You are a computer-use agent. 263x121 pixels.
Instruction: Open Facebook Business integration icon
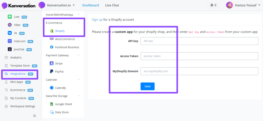(52, 47)
